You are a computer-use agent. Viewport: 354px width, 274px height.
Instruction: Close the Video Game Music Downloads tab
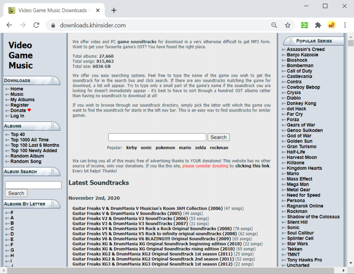pyautogui.click(x=98, y=10)
